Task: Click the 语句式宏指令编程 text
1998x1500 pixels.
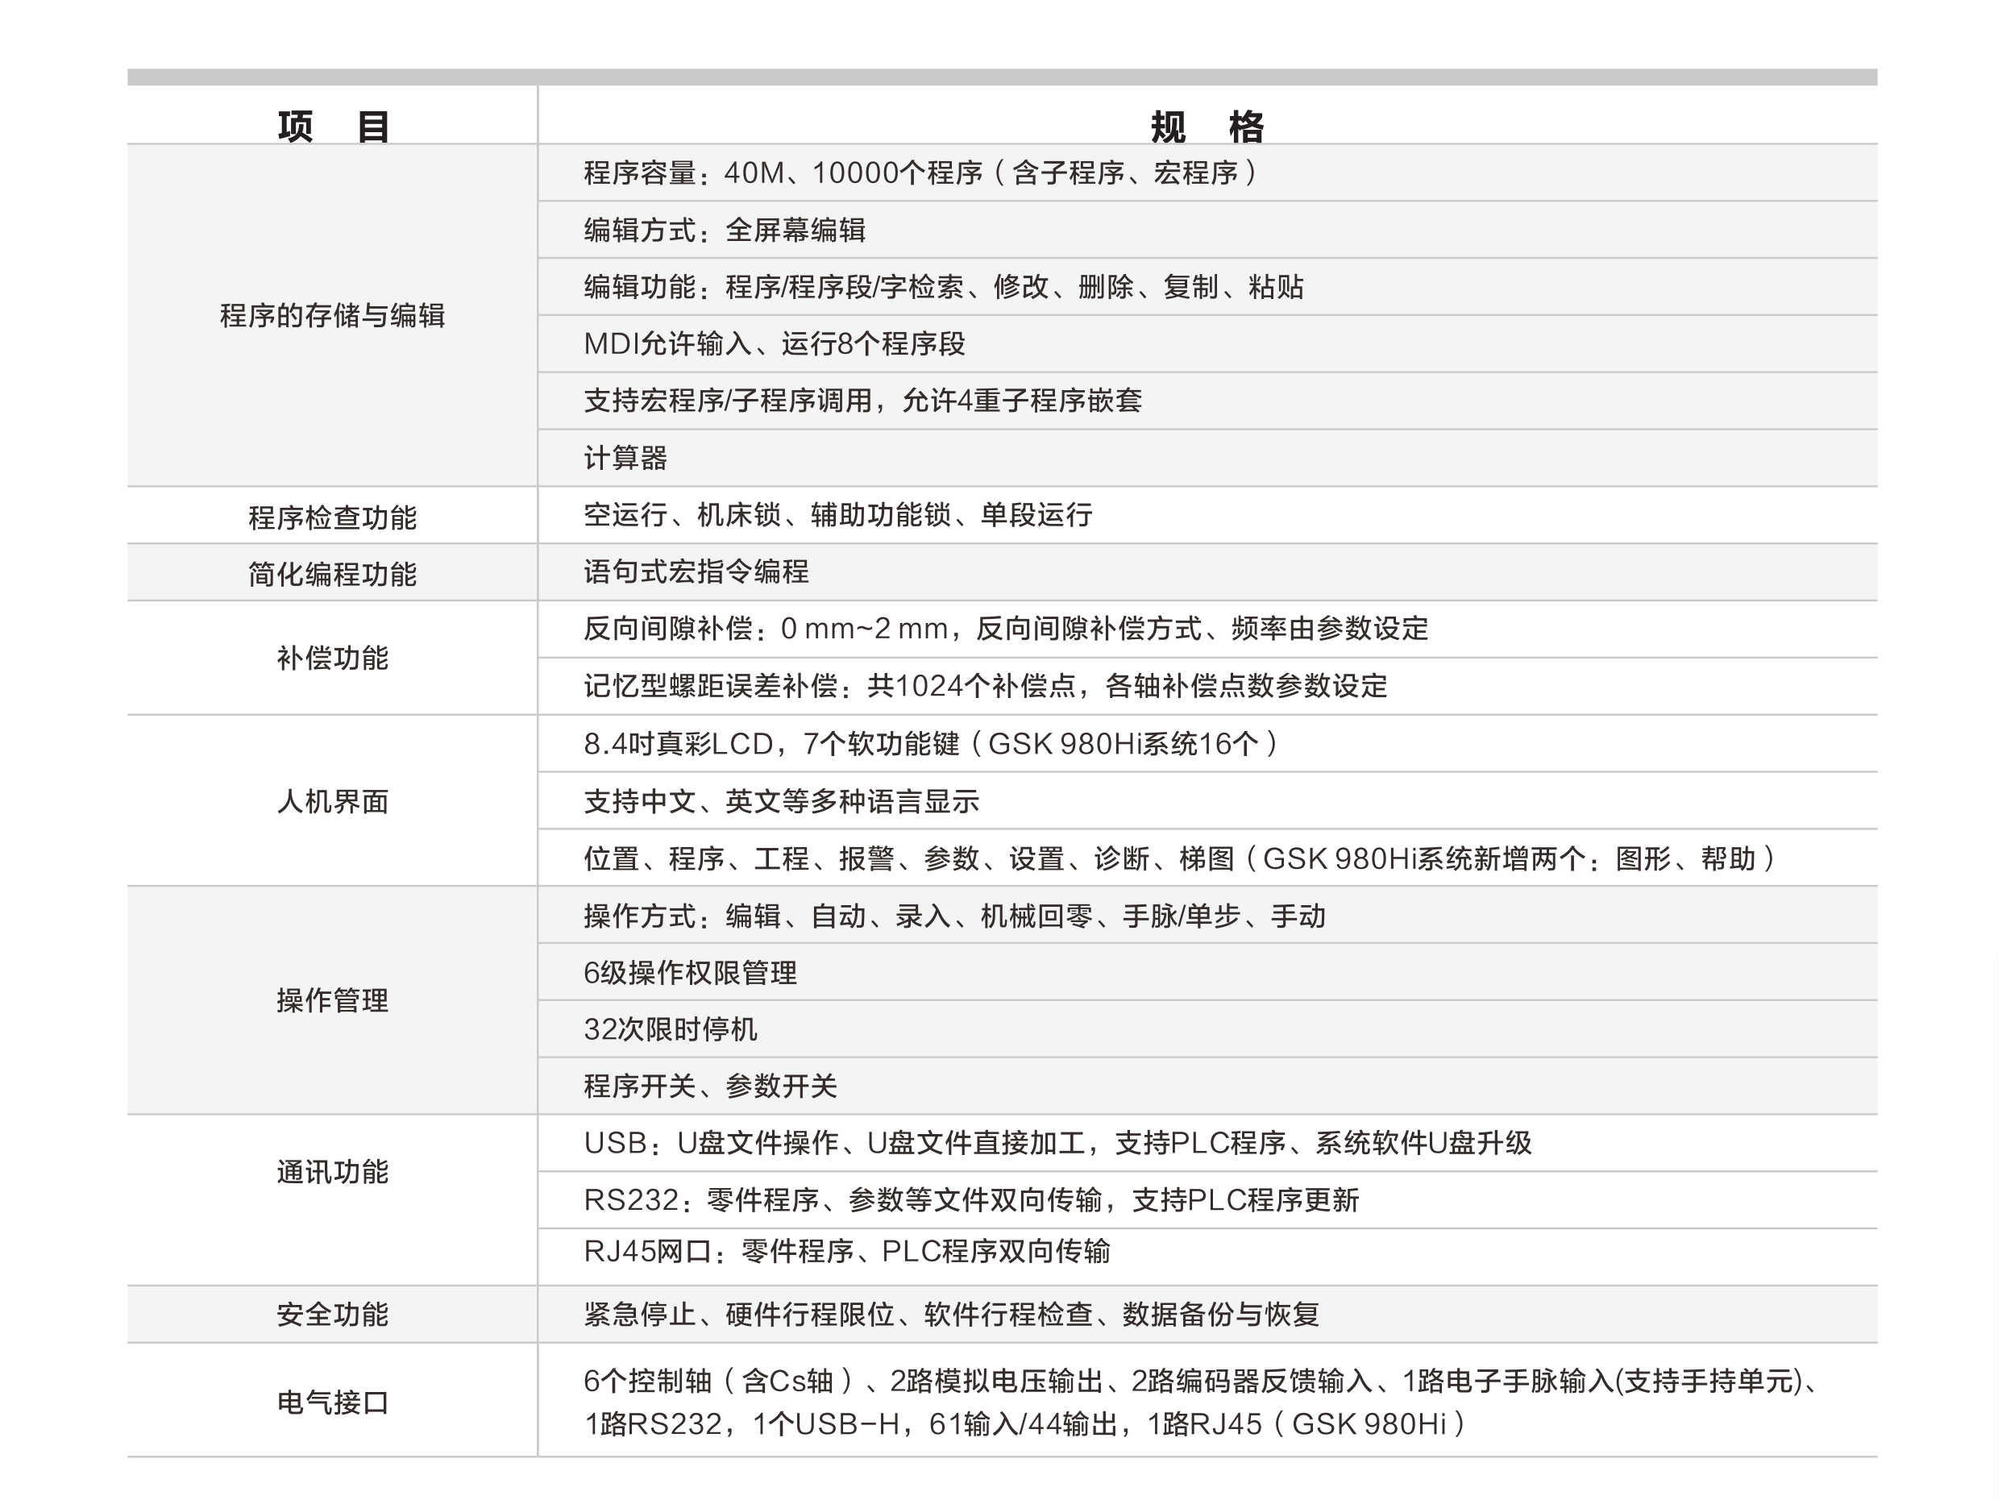Action: click(696, 571)
